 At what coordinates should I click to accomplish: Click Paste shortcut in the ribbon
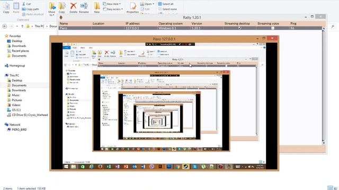[x=33, y=14]
